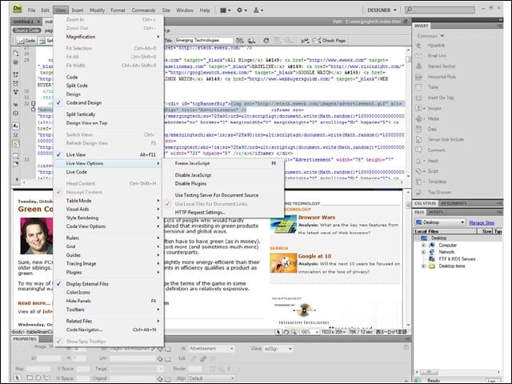Click the Head icon in Insert panel
This screenshot has height=384, width=512.
[x=419, y=161]
